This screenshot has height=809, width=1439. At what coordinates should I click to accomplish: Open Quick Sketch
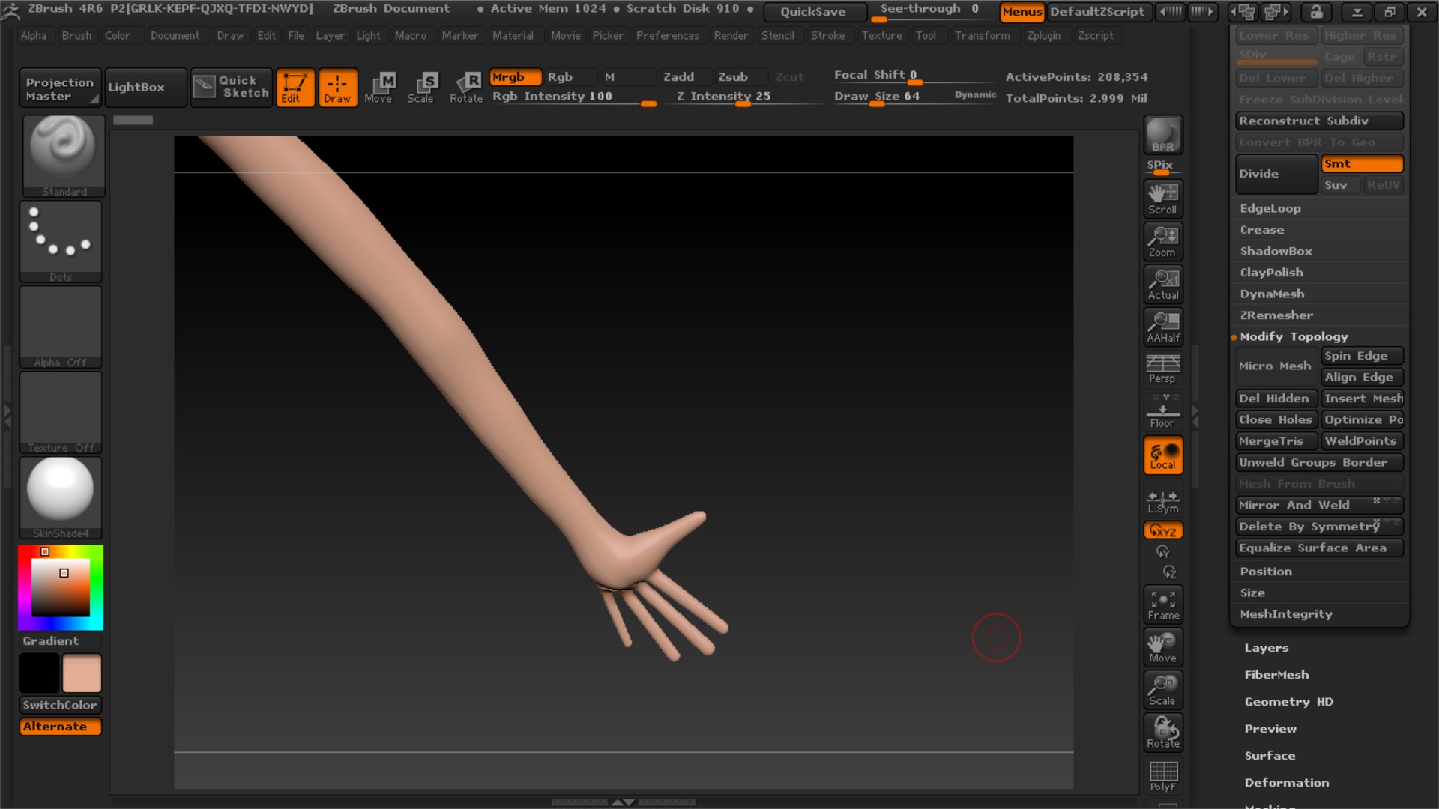(x=231, y=88)
